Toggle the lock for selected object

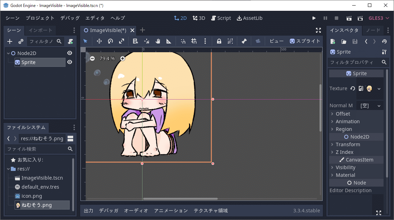(x=219, y=41)
